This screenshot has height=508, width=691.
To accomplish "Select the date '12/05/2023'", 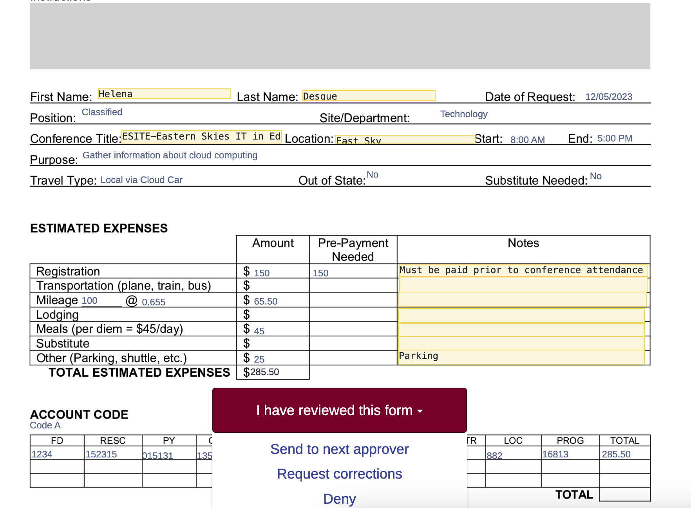I will 609,97.
